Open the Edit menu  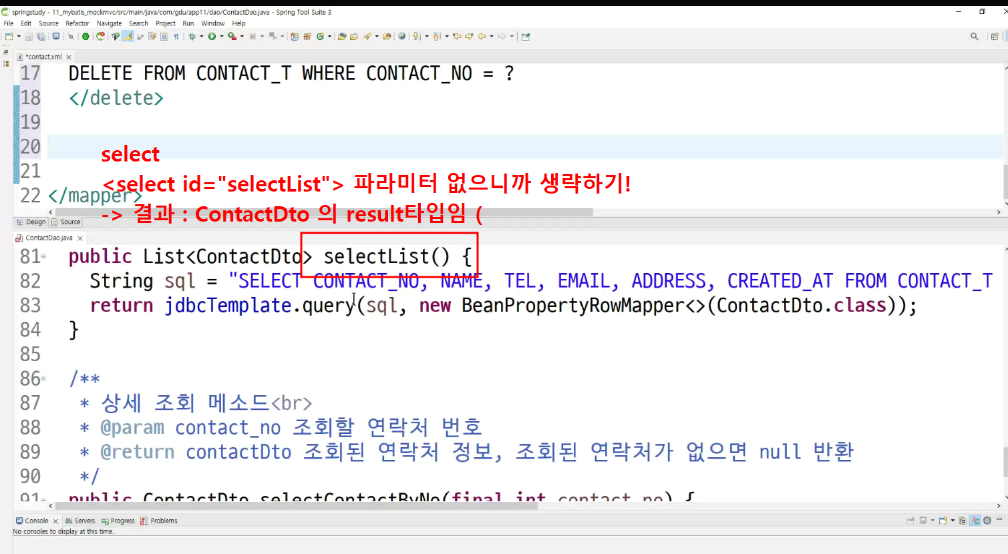point(26,23)
